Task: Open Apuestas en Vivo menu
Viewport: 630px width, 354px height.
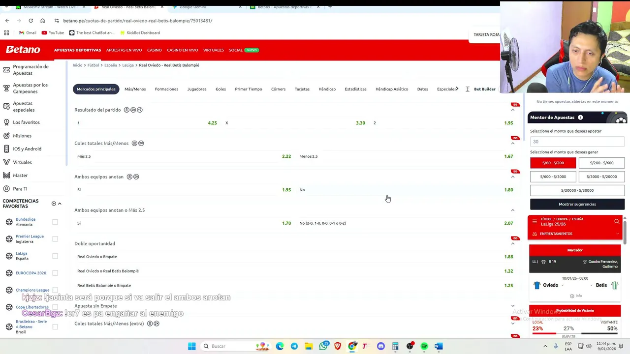Action: point(124,50)
